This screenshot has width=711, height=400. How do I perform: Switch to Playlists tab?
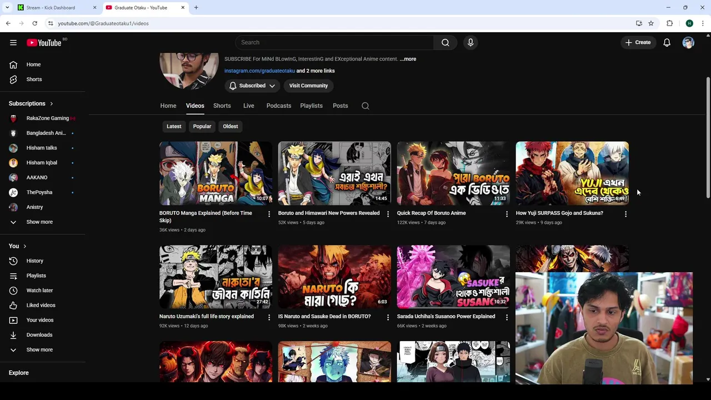point(312,106)
